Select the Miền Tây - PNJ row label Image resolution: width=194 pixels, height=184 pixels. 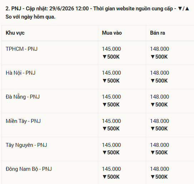coord(23,121)
